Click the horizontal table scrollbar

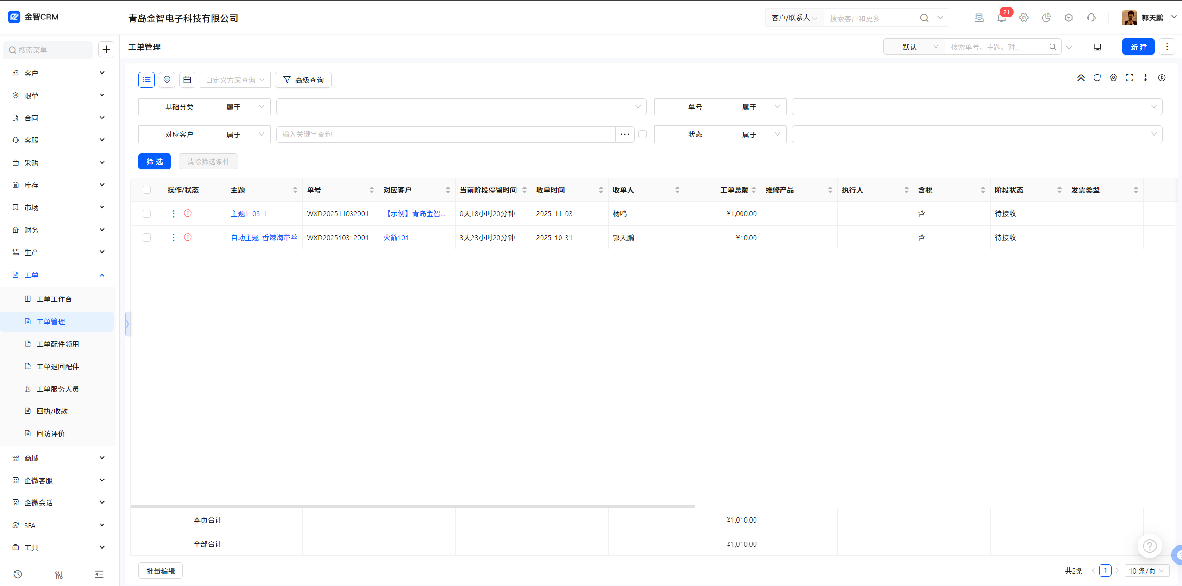(412, 506)
